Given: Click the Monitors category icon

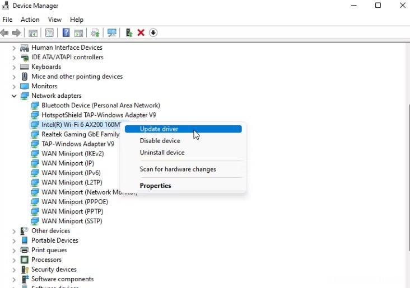Looking at the screenshot, I should pos(25,86).
